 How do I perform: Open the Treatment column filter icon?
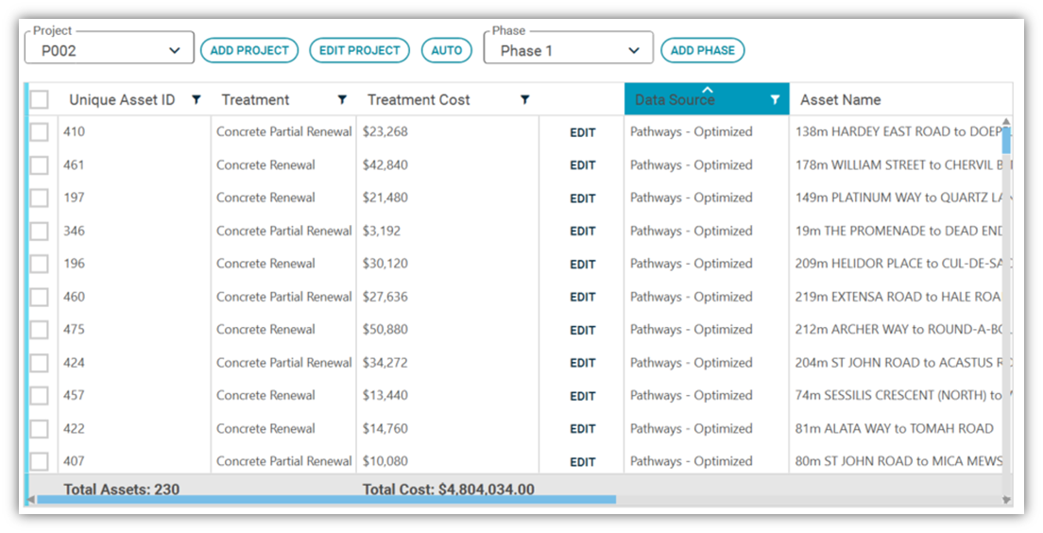click(342, 100)
